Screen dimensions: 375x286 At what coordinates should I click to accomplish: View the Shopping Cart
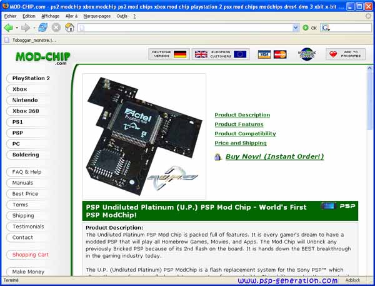(x=28, y=255)
